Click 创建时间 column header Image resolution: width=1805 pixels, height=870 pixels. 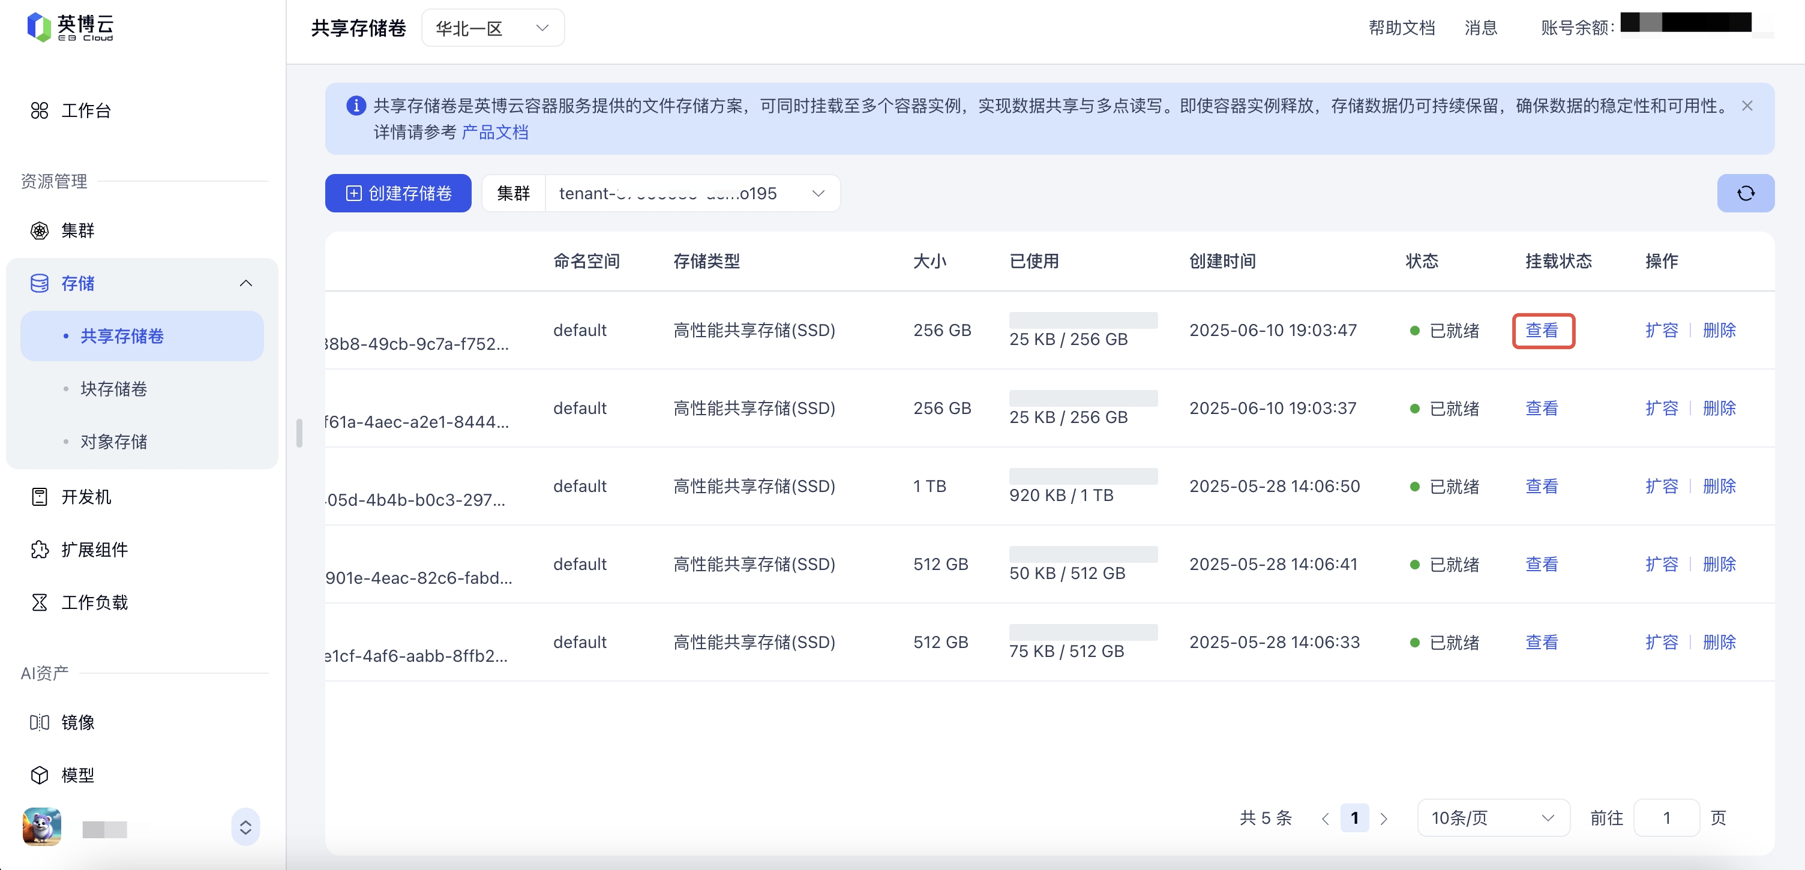click(1222, 261)
